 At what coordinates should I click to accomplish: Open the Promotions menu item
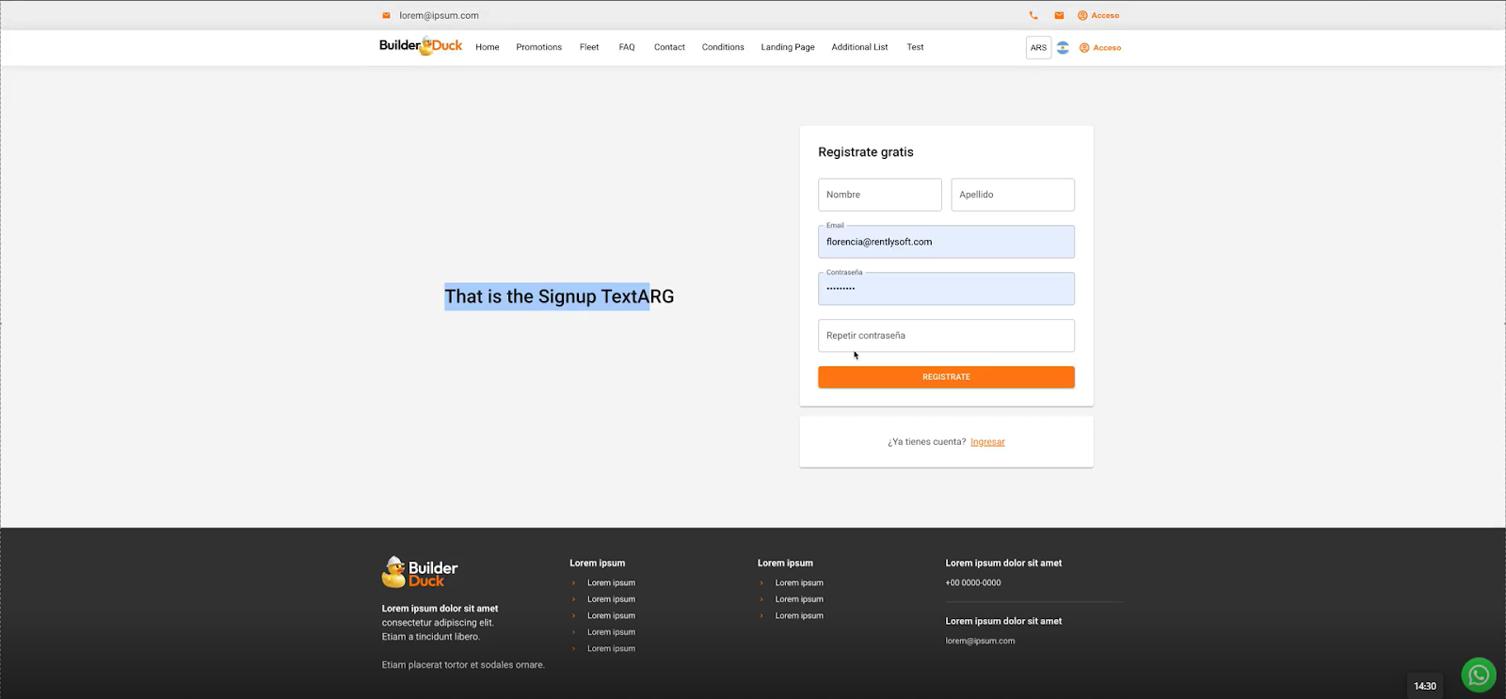(x=538, y=47)
